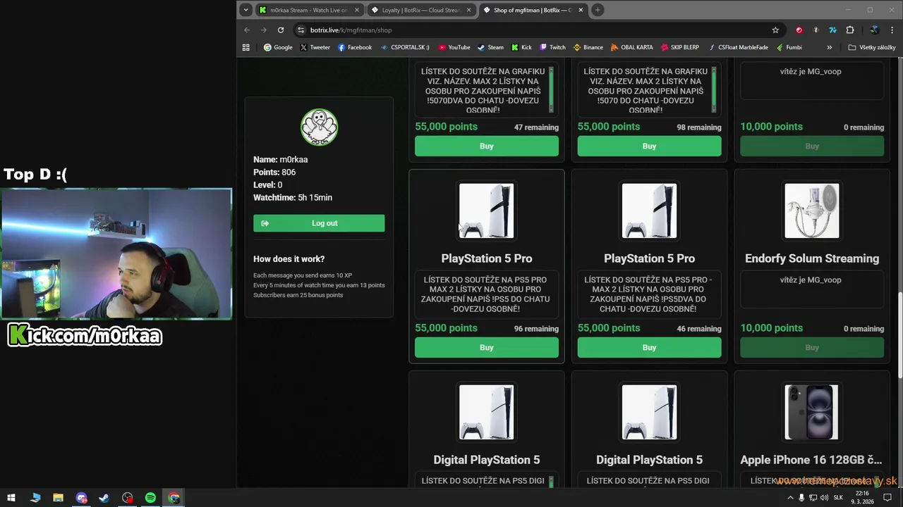Screen dimensions: 903x507
Task: Open volume control in system tray
Action: tap(824, 498)
